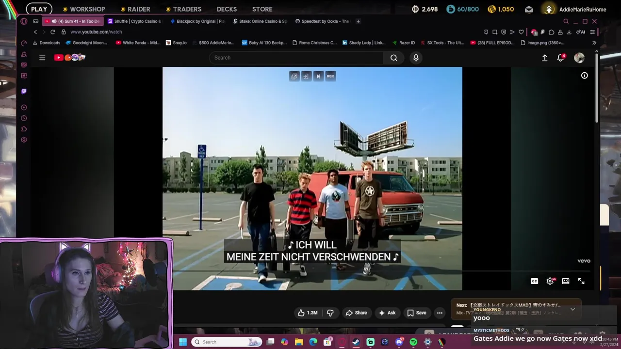
Task: Click PLAY in game window
Action: click(39, 9)
